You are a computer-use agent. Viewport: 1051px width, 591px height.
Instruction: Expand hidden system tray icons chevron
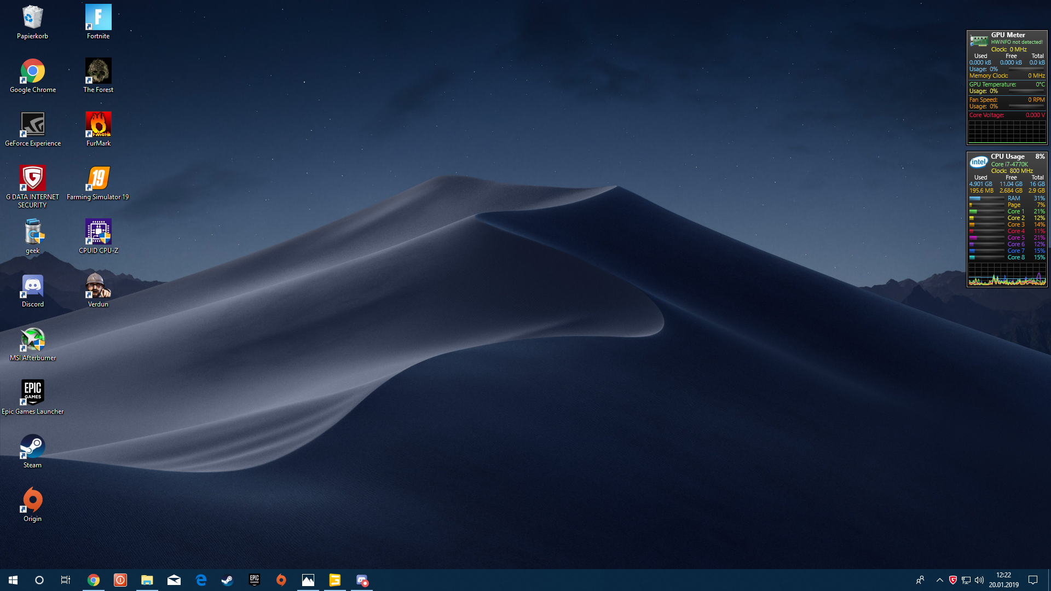(939, 580)
